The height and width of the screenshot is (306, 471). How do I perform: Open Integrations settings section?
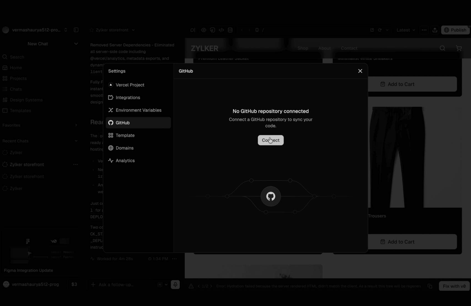coord(138,97)
